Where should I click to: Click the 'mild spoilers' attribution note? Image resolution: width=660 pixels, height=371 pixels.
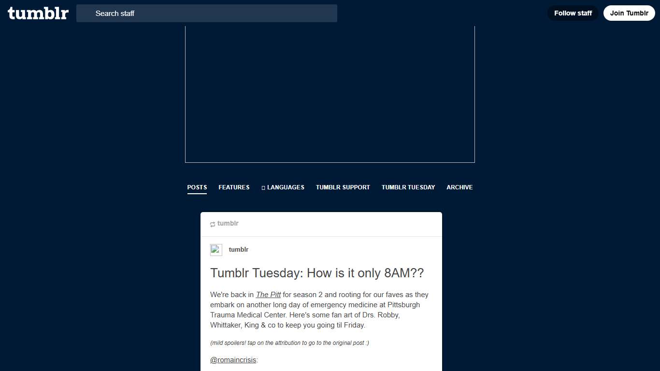click(x=289, y=343)
